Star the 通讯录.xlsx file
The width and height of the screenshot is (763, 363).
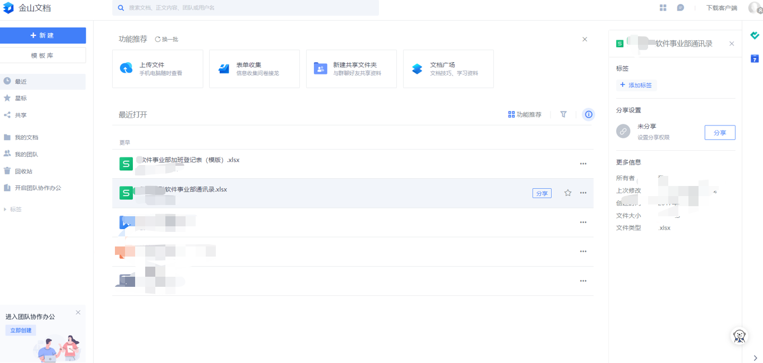pos(568,193)
